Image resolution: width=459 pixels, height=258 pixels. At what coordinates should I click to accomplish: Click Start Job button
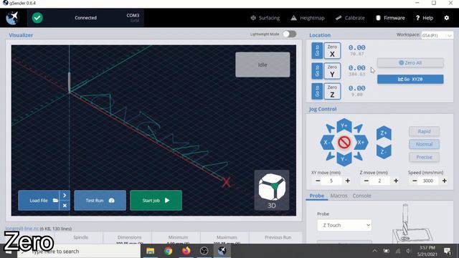coord(156,201)
